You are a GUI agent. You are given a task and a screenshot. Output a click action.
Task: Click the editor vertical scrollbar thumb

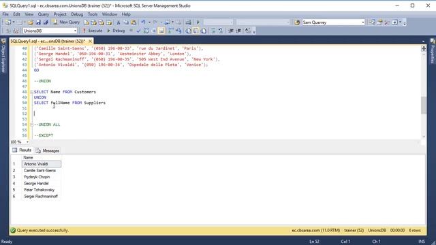click(424, 105)
